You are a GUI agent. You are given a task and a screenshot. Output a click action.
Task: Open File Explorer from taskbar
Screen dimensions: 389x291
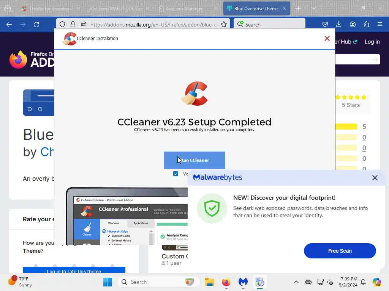[209, 282]
